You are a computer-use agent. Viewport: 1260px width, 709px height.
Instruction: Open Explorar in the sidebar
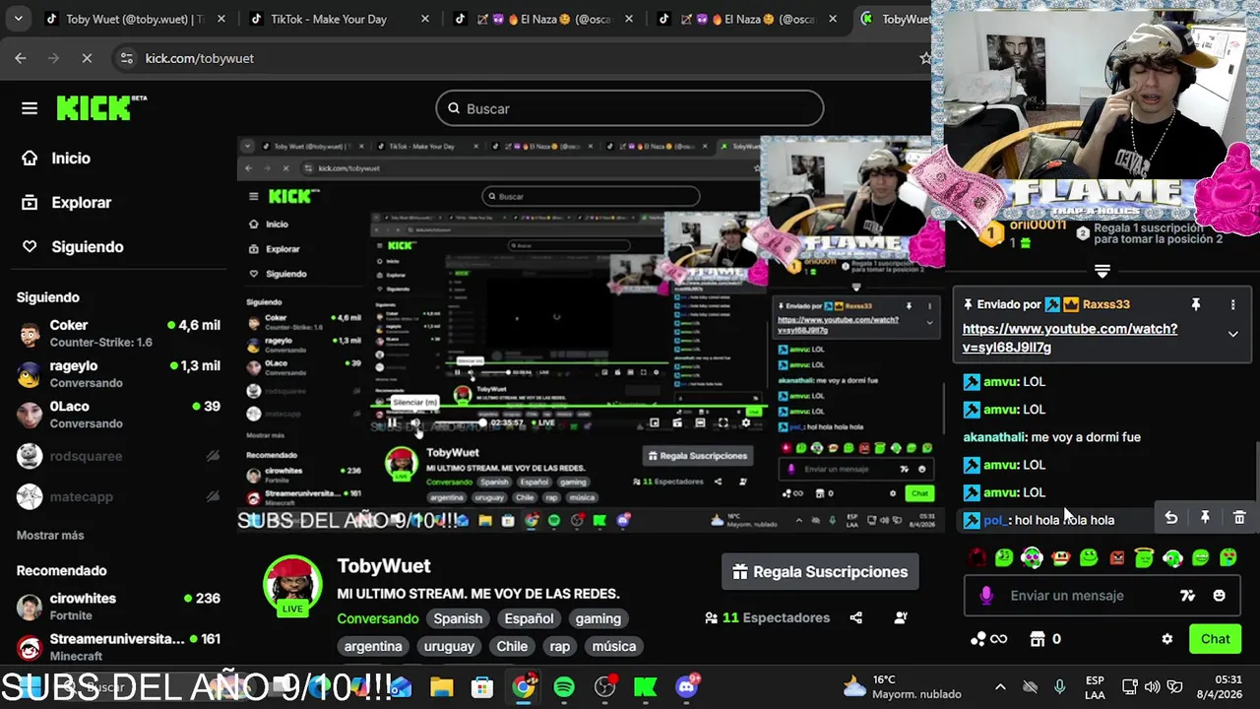pos(69,202)
